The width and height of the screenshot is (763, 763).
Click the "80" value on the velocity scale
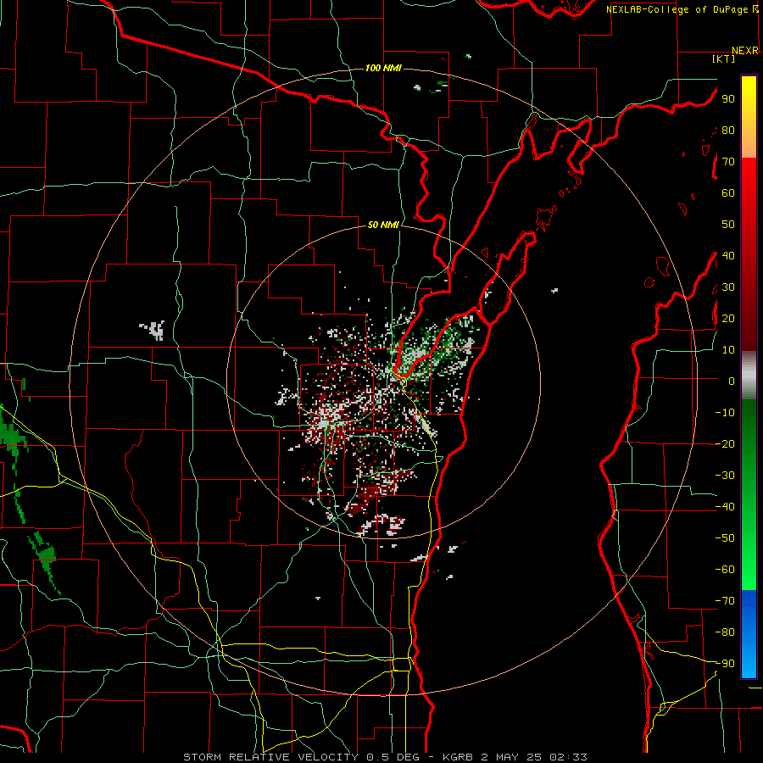coord(728,130)
